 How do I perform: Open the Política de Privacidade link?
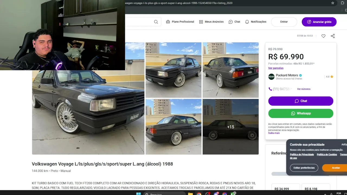[302, 155]
